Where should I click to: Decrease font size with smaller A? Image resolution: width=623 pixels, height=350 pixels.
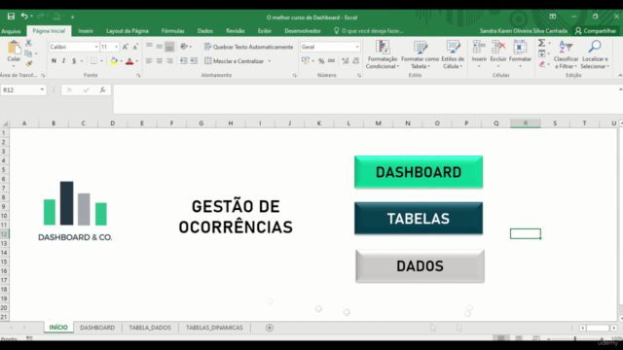135,47
